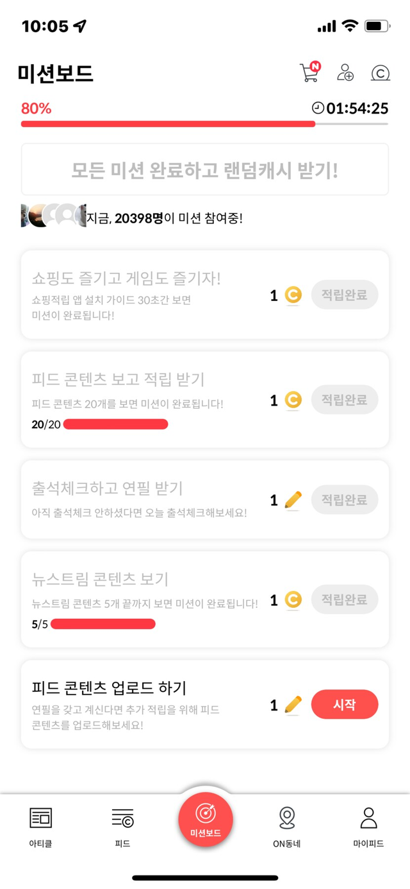Tap 모든 미션 완료하고 랜덤캐시 받기 button

[x=205, y=169]
